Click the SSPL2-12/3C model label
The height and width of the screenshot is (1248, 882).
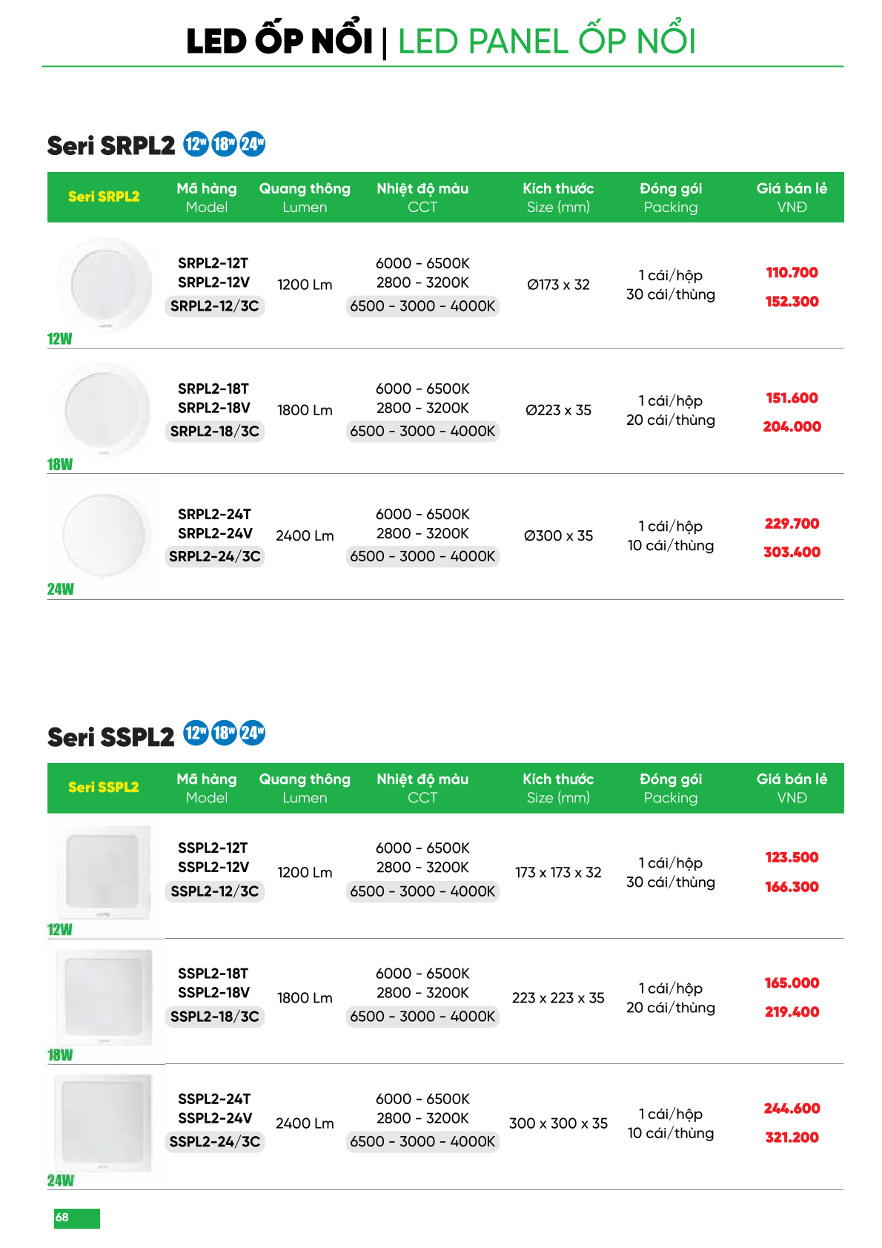pyautogui.click(x=215, y=891)
